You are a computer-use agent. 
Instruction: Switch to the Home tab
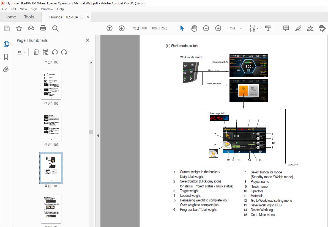(10, 17)
